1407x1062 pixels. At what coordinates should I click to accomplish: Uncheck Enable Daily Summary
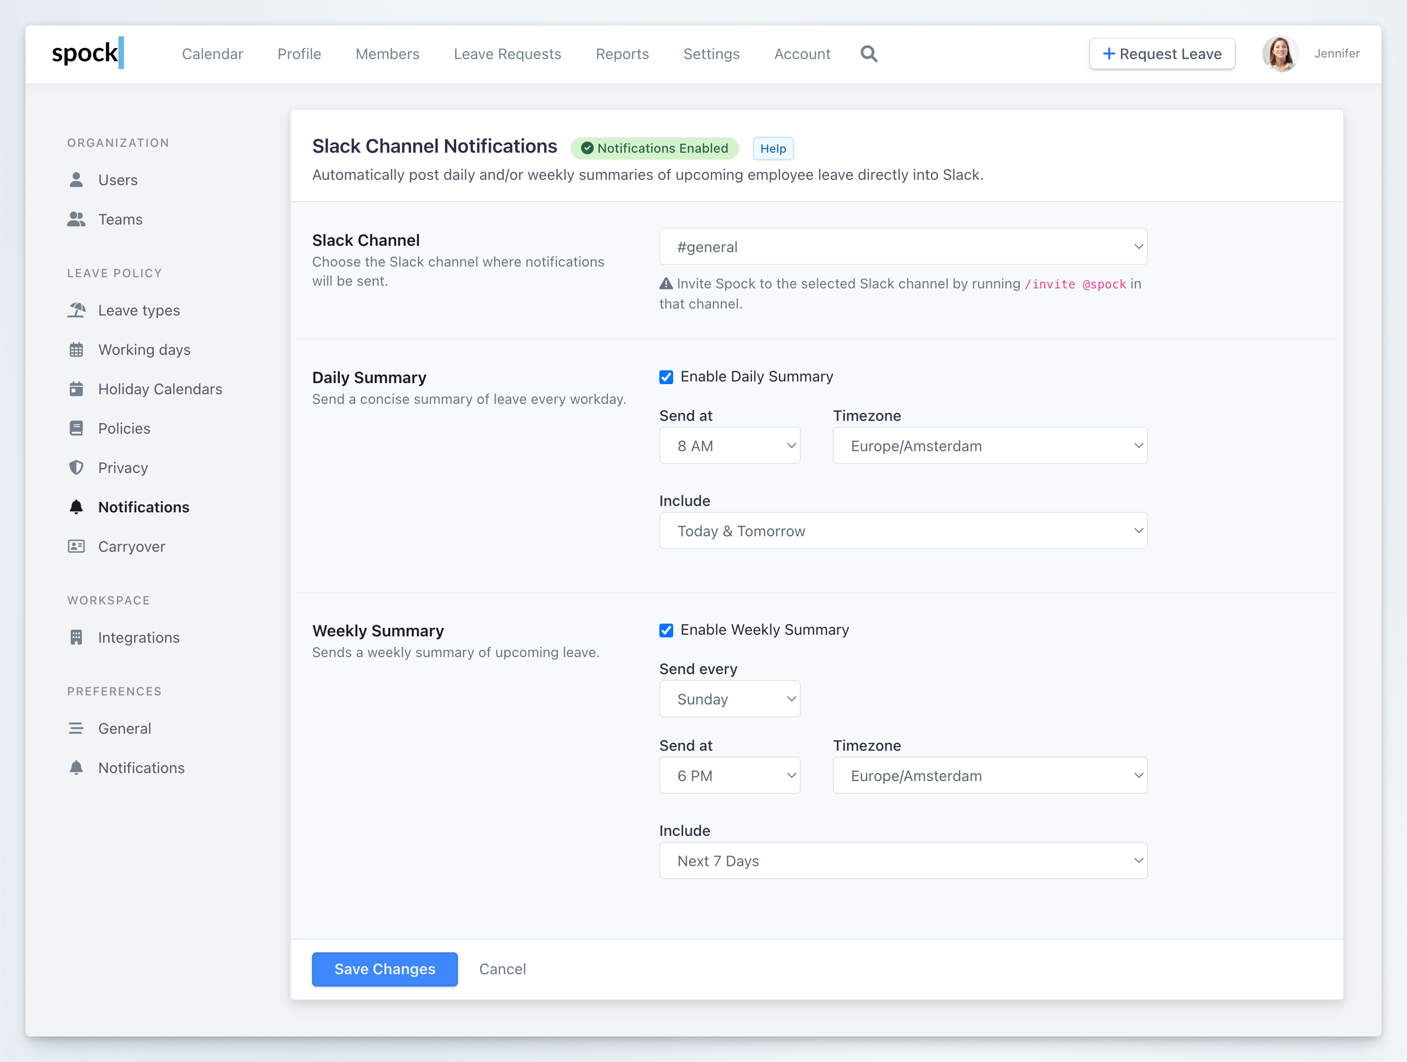point(666,377)
